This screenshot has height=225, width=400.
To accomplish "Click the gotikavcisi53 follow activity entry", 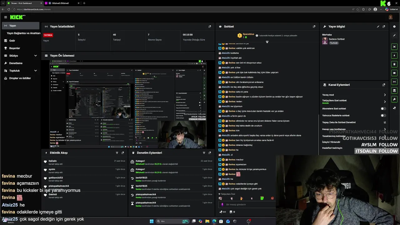I will coord(85,179).
